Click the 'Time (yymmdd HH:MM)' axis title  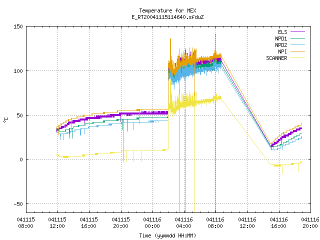coord(167,235)
